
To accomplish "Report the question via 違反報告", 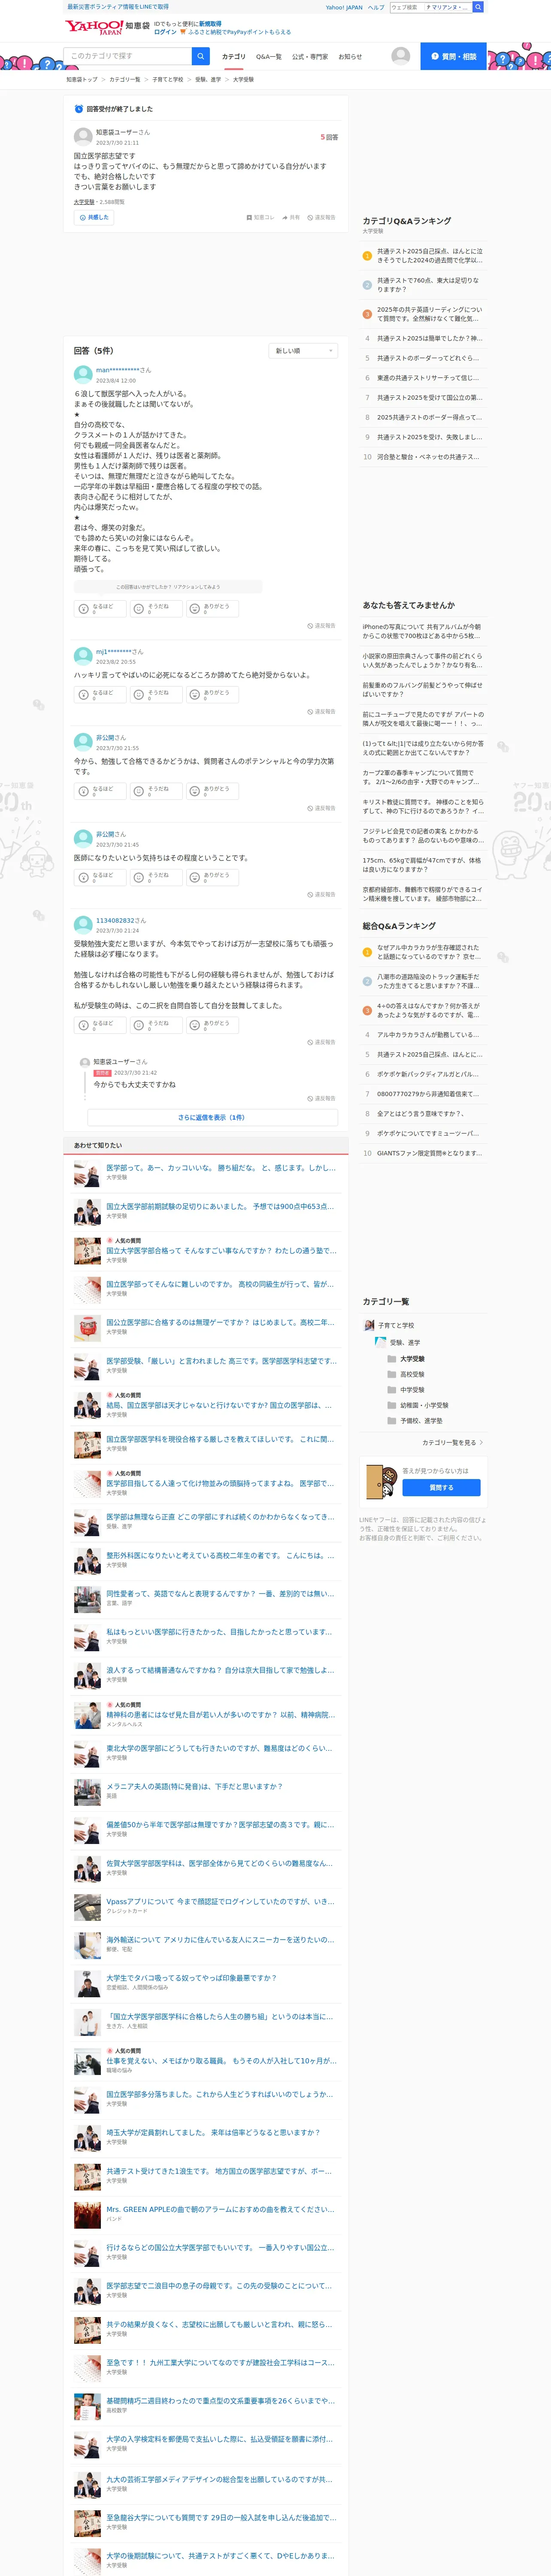I will coord(321,217).
